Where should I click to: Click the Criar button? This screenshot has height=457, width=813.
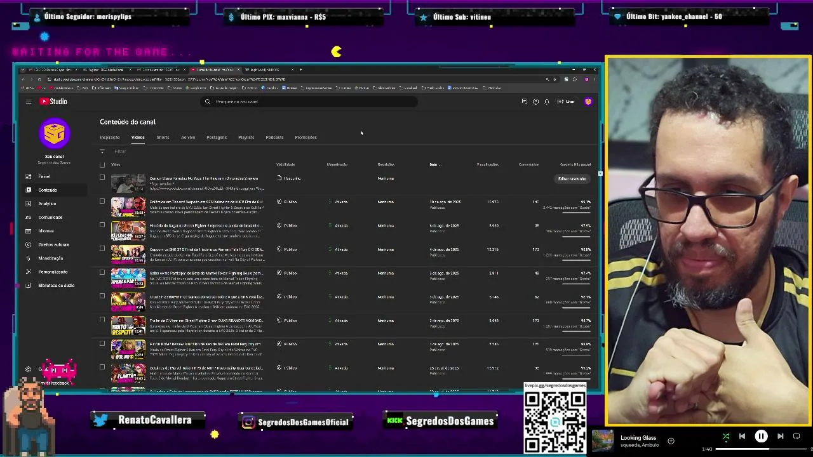(x=566, y=102)
